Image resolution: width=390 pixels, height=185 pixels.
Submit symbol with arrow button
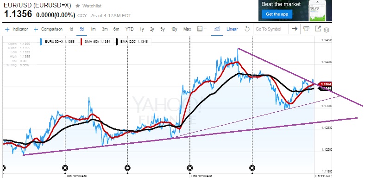tap(295, 29)
